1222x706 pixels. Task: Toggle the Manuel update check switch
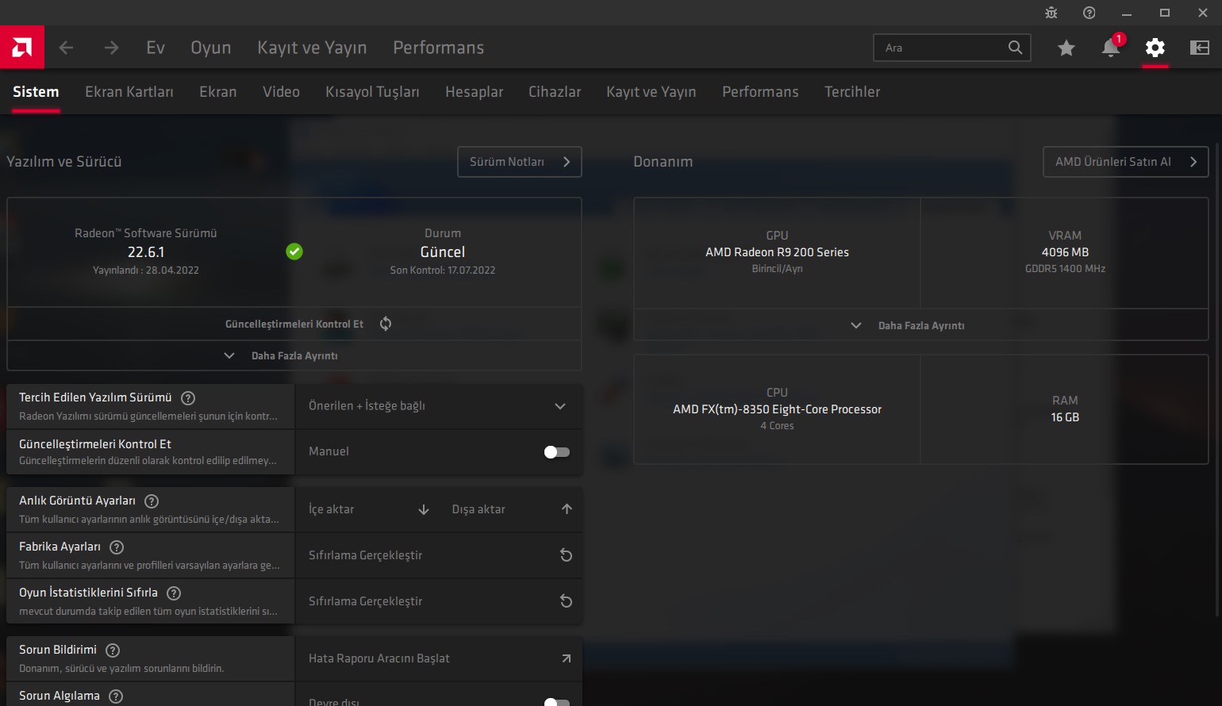[x=557, y=452]
